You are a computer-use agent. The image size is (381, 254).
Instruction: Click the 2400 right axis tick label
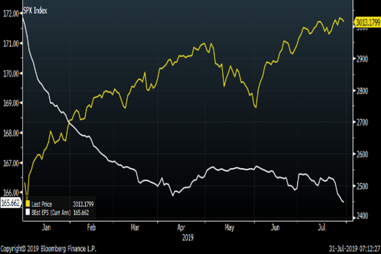pyautogui.click(x=360, y=217)
